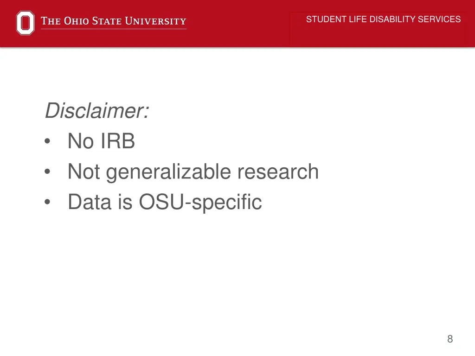The width and height of the screenshot is (475, 356).
Task: Click the word Data in third bullet
Action: 90,202
